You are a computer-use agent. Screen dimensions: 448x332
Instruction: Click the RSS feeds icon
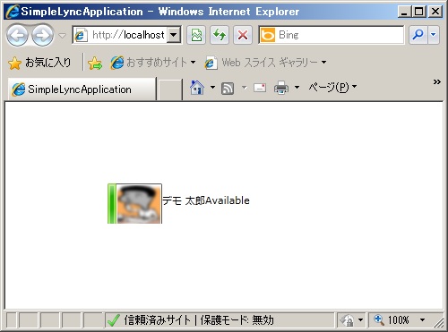tap(228, 89)
